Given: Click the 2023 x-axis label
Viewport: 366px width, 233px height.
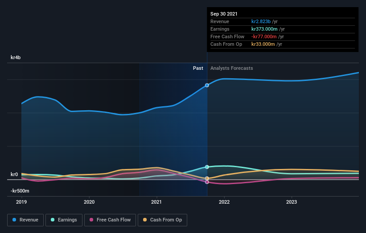Looking at the screenshot, I should coord(292,202).
